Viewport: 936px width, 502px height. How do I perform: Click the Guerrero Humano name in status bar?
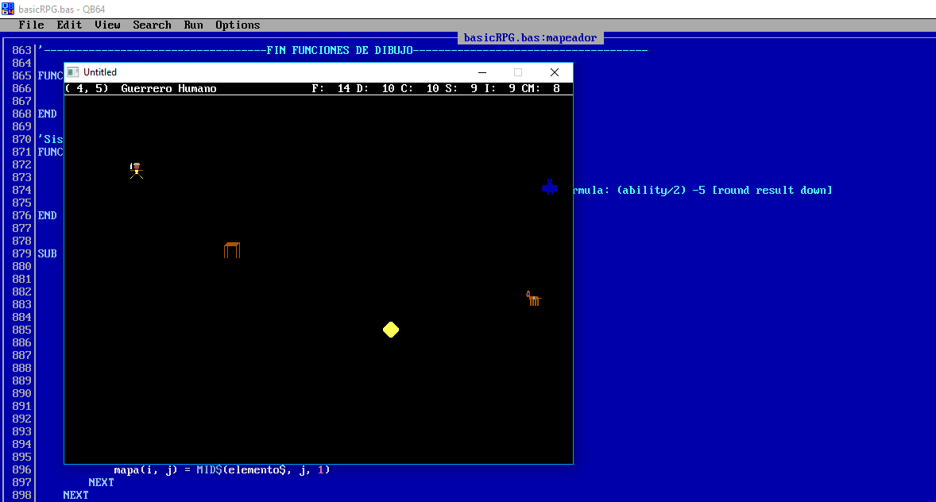point(168,88)
